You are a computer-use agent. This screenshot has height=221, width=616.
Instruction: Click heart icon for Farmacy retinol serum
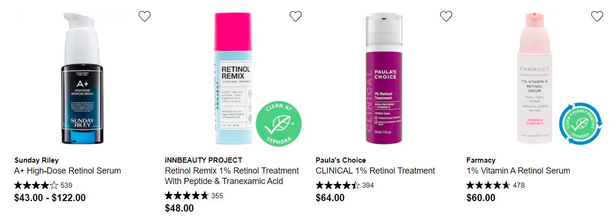[597, 16]
